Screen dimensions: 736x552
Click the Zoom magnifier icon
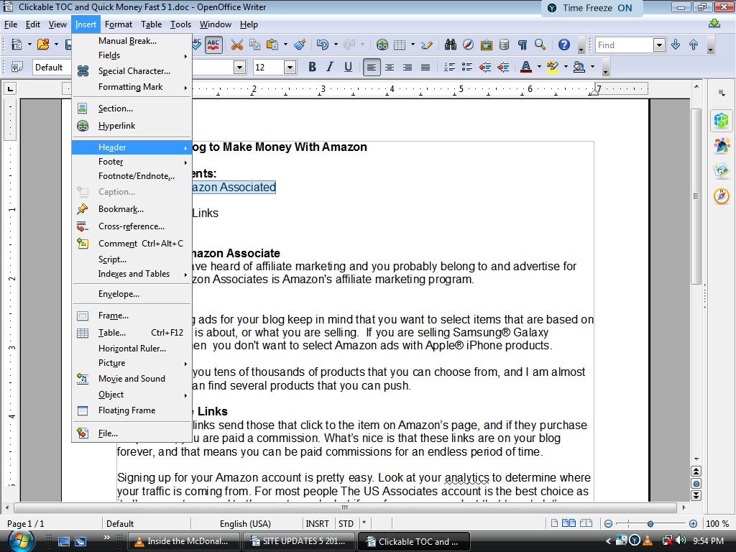pyautogui.click(x=540, y=45)
